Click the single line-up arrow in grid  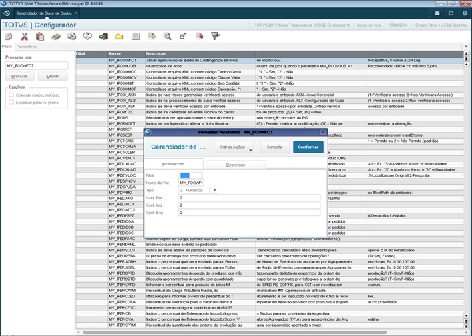(x=466, y=64)
